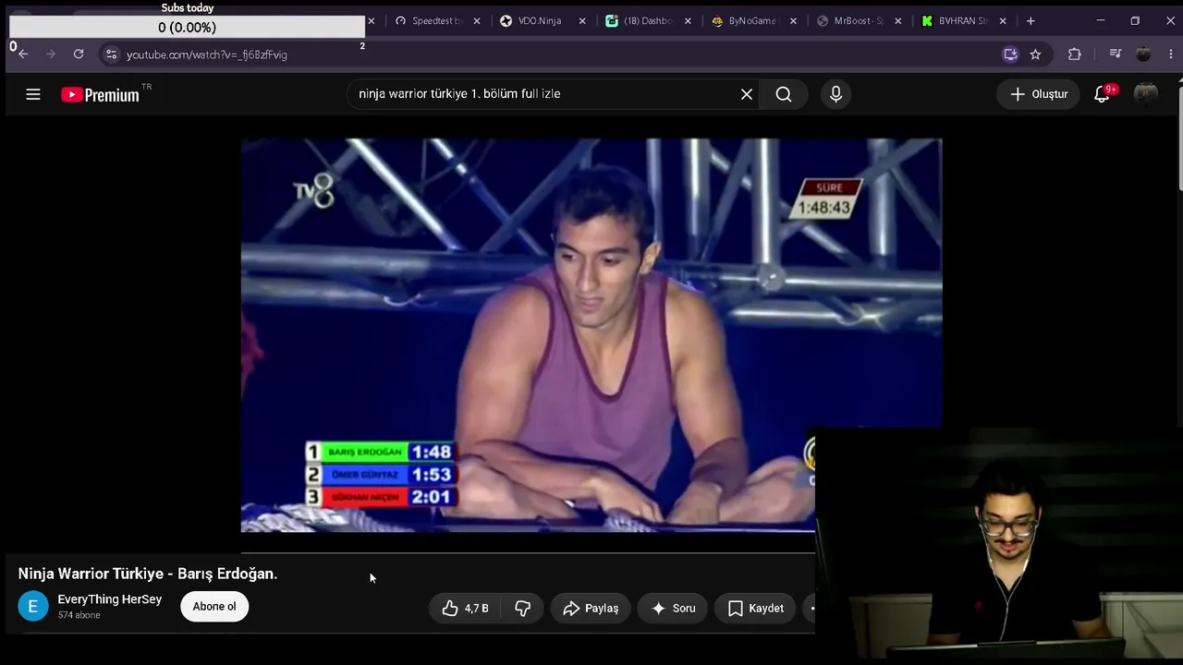1183x665 pixels.
Task: View site information in address bar
Action: pyautogui.click(x=111, y=54)
